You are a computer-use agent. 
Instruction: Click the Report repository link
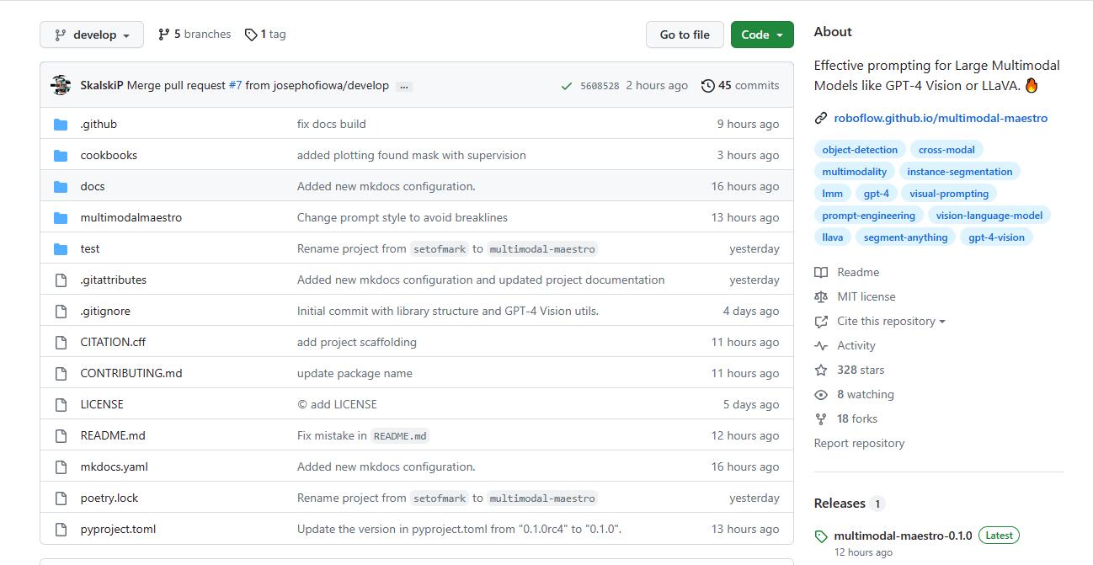click(859, 444)
